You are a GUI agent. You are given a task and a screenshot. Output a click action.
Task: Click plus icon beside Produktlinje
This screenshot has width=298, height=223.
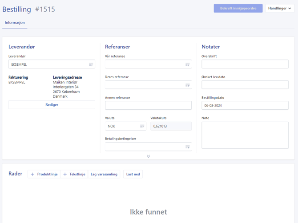pos(32,174)
